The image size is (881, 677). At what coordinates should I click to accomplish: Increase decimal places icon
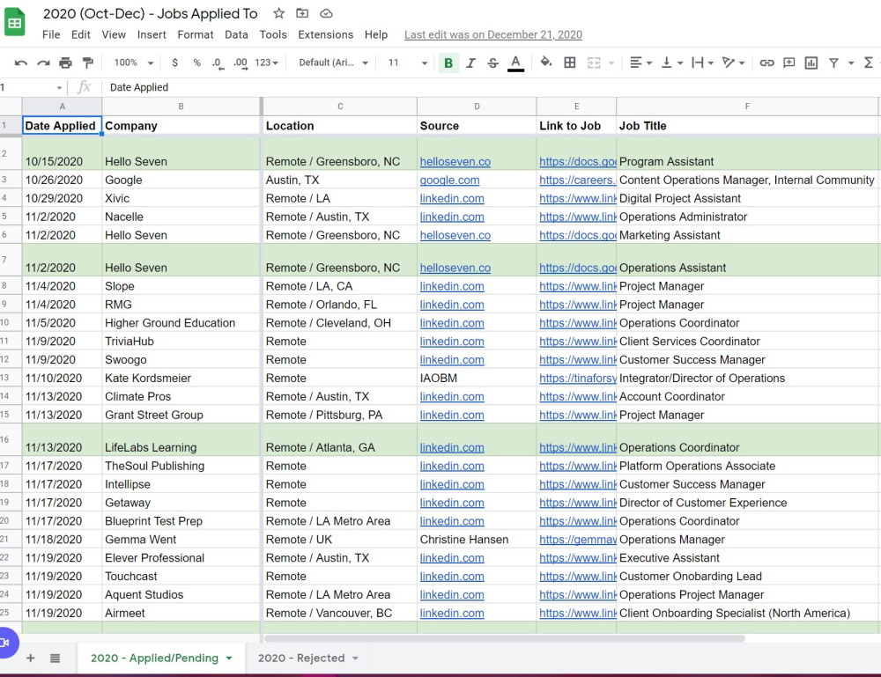coord(241,63)
